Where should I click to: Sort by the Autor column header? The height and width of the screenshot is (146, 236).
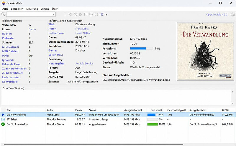point(60,110)
